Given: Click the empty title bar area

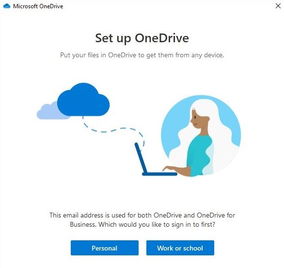Looking at the screenshot, I should (169, 6).
